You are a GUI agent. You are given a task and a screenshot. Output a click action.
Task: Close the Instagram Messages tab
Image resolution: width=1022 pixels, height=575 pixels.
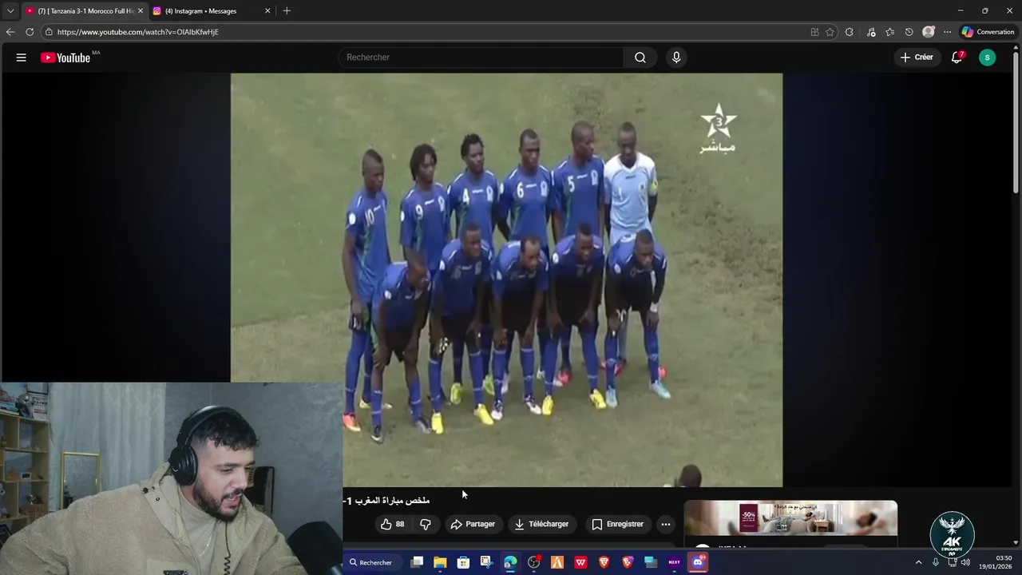[x=267, y=11]
